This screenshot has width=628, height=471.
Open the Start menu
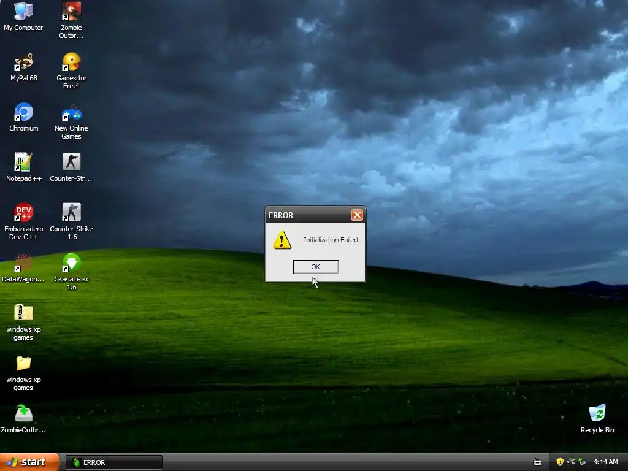pyautogui.click(x=29, y=462)
